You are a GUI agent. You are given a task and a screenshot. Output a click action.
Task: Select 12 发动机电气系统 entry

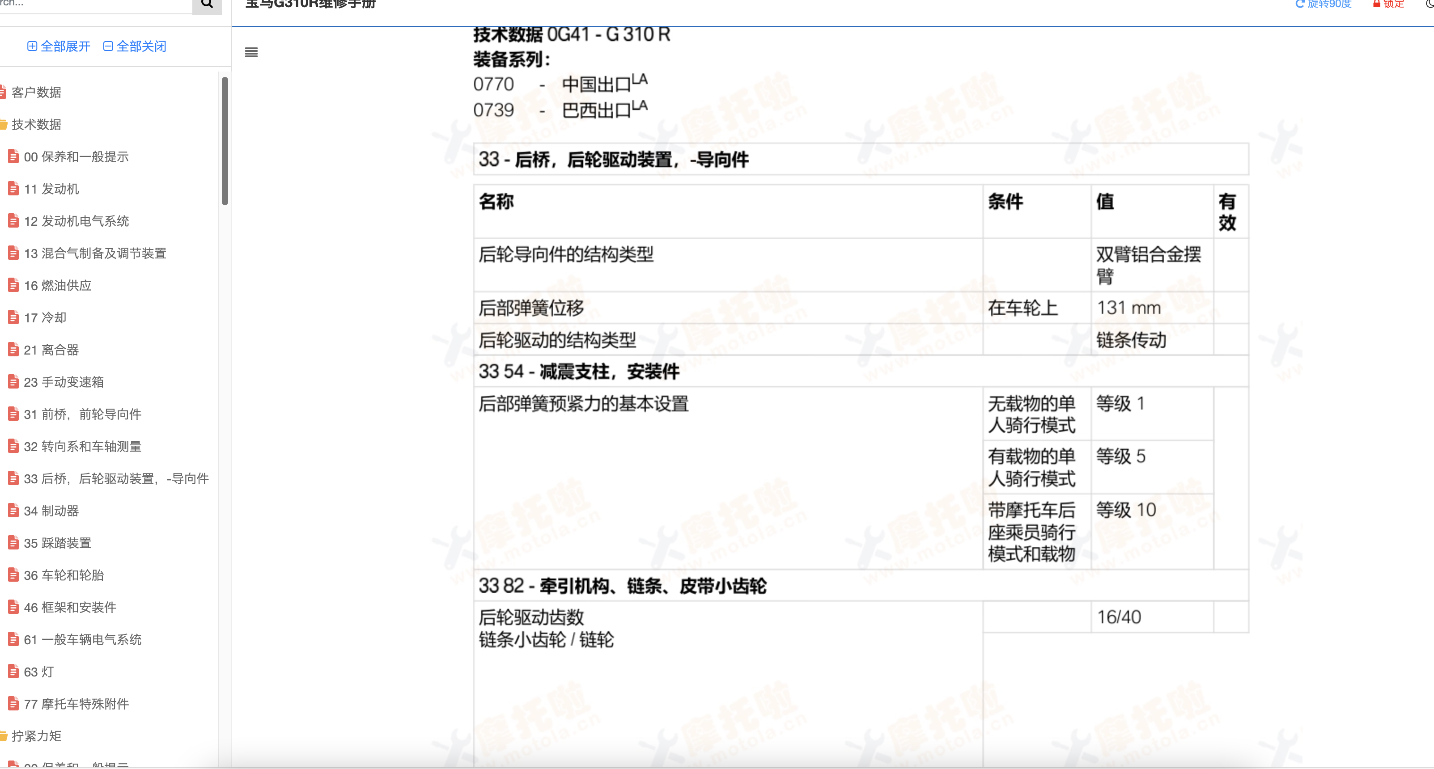click(76, 221)
